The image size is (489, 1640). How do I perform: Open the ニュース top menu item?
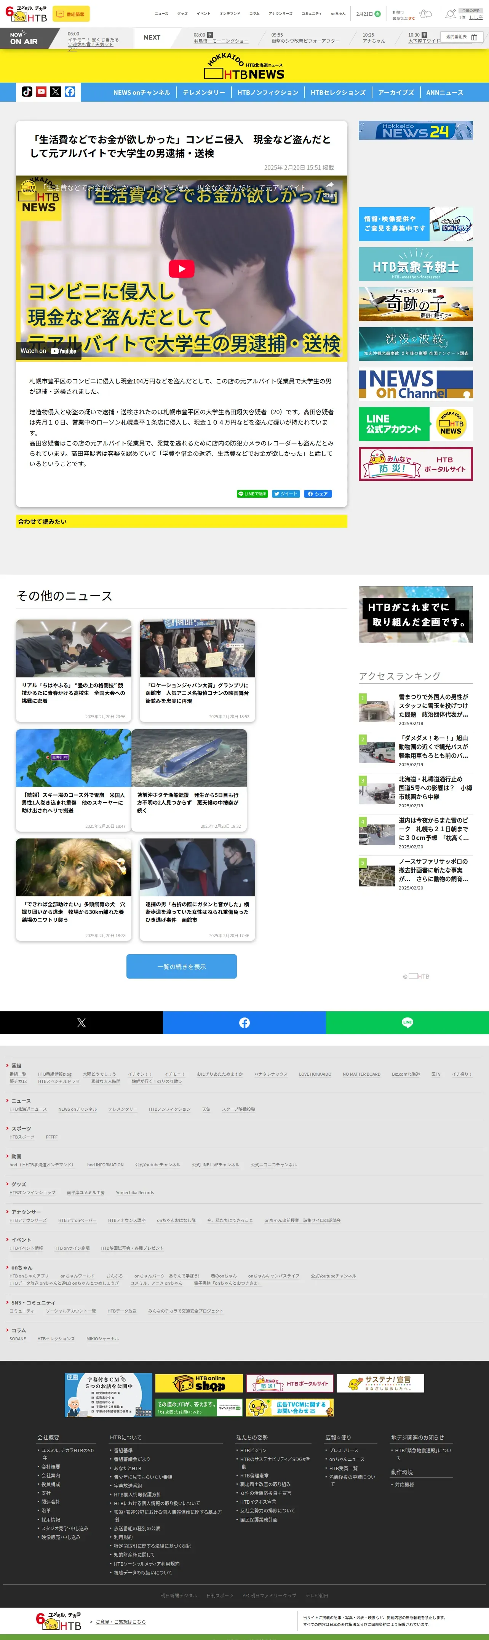tap(162, 13)
